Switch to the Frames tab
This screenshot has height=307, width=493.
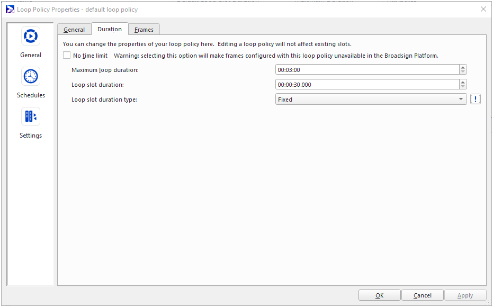pyautogui.click(x=144, y=30)
